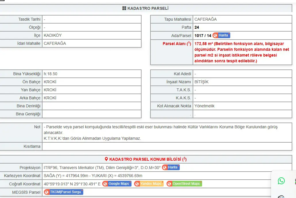Open the TKGM|Parsel Sorgu button
Image resolution: width=296 pixels, height=198 pixels.
[63, 192]
